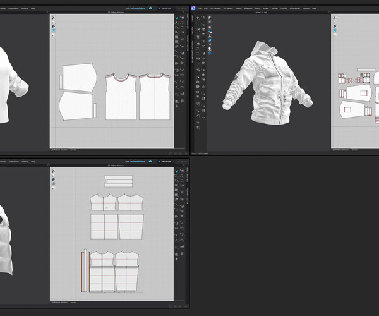The image size is (379, 316).
Task: Open the user name link in top-left window
Action: tap(138, 8)
